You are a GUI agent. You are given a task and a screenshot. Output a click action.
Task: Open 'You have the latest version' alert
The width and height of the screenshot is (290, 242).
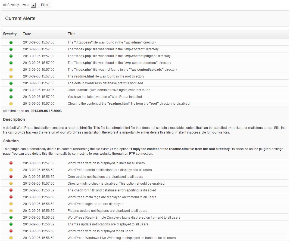click(105, 97)
